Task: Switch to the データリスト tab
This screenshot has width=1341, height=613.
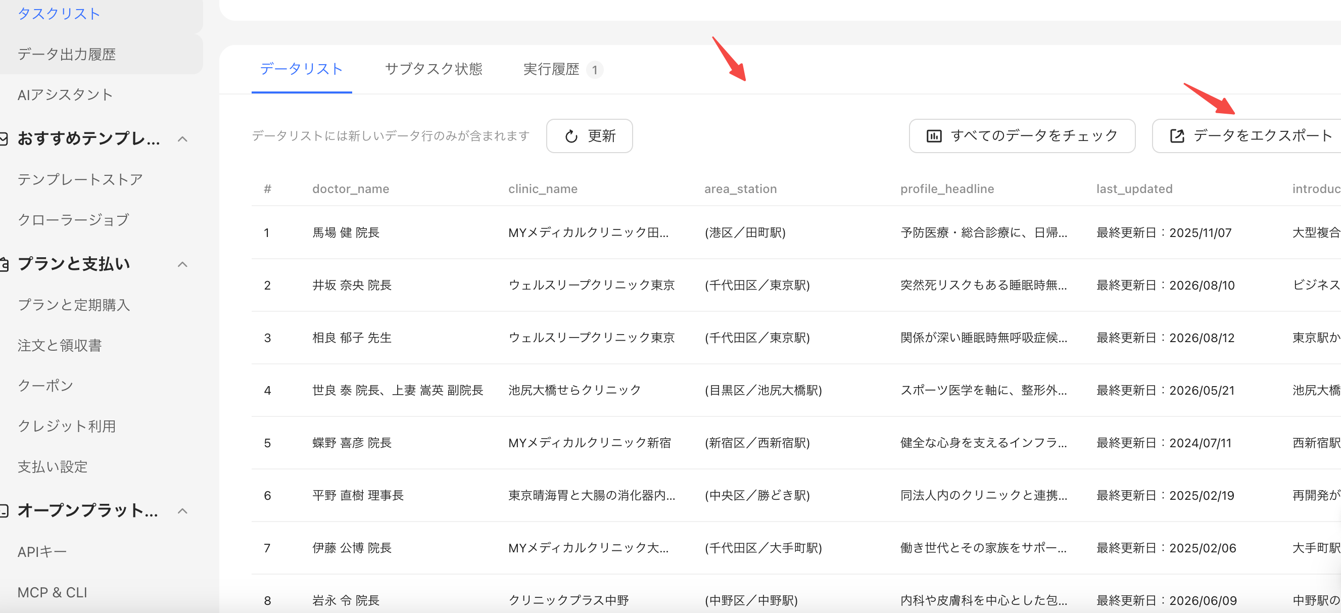Action: pos(302,69)
